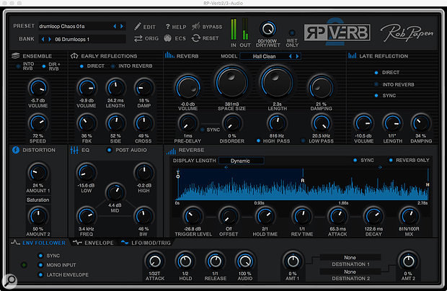Image resolution: width=447 pixels, height=291 pixels.
Task: Click the env follower Attack 1/32T knob
Action: (x=155, y=261)
